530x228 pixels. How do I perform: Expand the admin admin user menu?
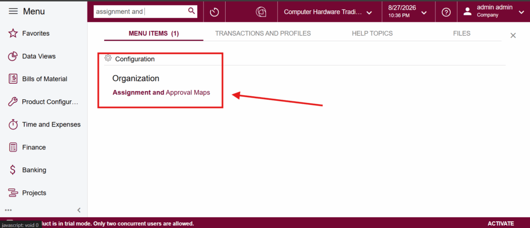(493, 12)
